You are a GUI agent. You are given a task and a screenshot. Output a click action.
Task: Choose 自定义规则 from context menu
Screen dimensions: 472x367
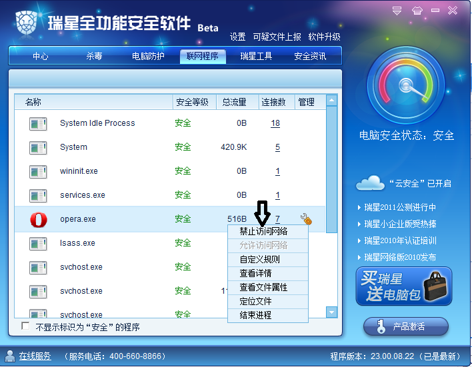[268, 260]
